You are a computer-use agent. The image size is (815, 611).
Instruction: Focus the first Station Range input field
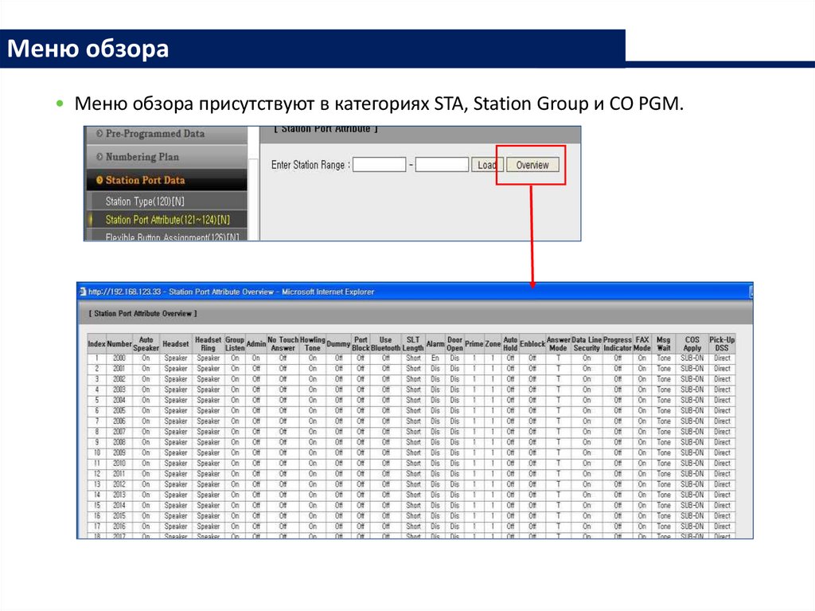click(x=380, y=165)
